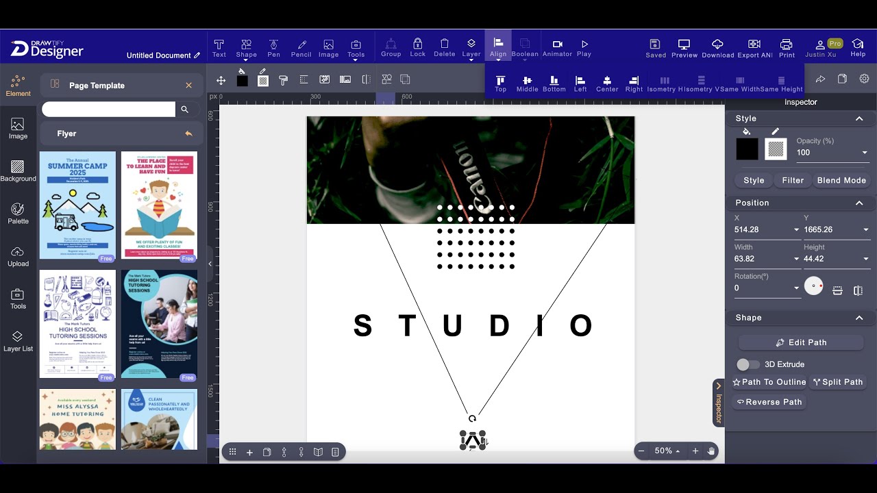
Task: Open the Opacity dropdown
Action: coord(865,153)
